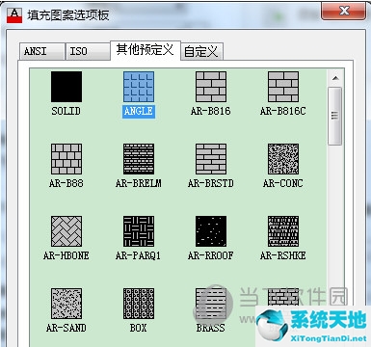
Task: Click the AR-RSHKE label text
Action: click(x=283, y=255)
